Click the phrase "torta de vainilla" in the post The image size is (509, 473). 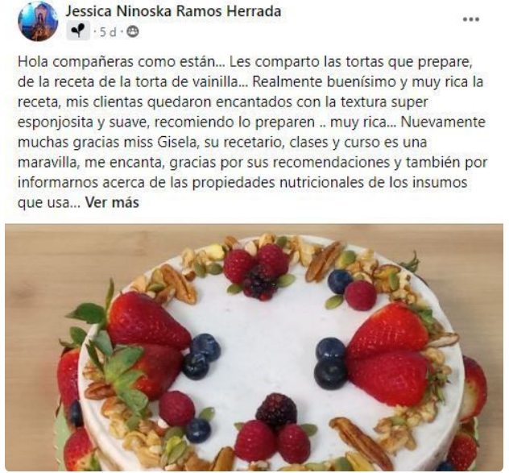tap(186, 82)
